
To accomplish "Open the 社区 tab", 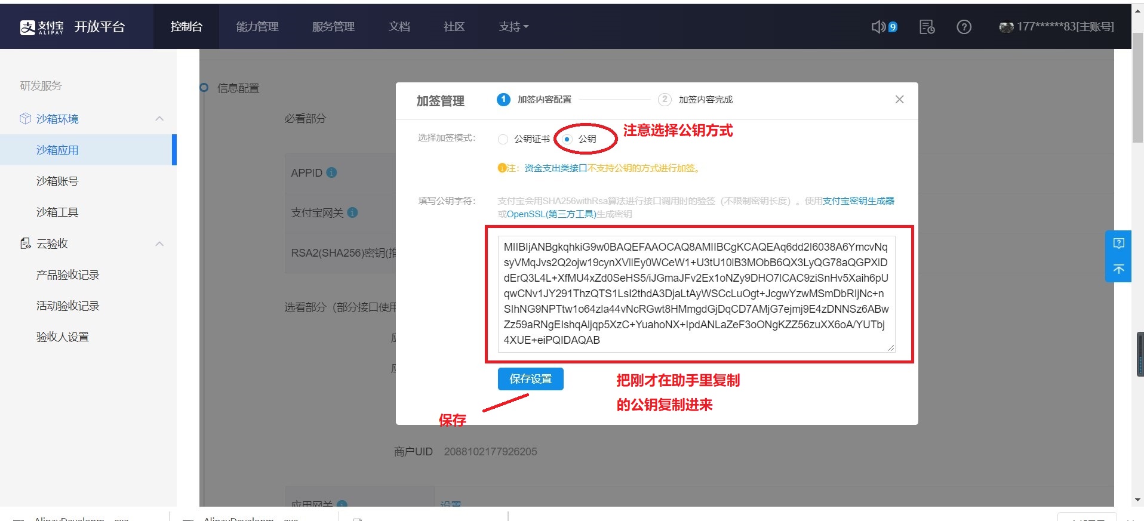I will (454, 27).
